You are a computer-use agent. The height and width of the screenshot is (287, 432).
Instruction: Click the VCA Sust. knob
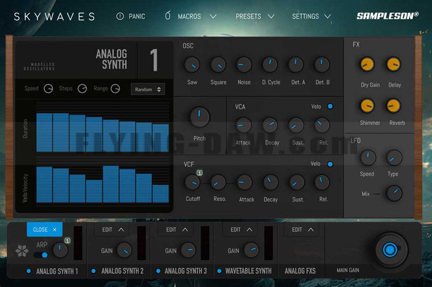(296, 125)
